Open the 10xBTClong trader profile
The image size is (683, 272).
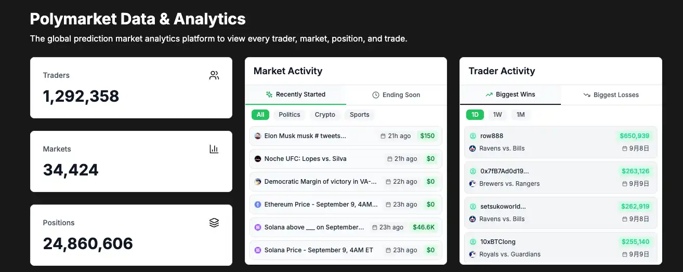point(498,242)
